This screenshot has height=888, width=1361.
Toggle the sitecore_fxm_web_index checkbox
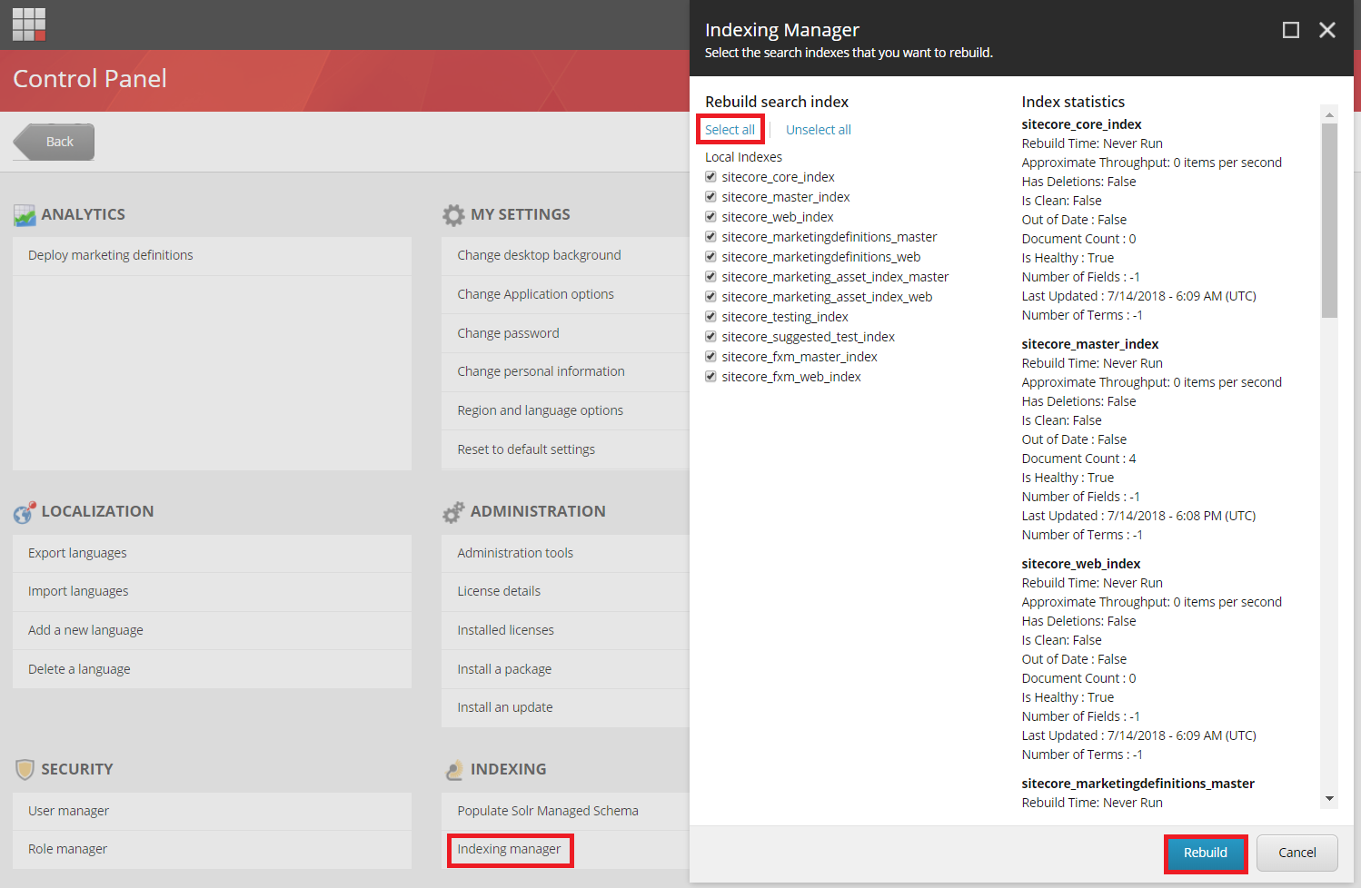tap(710, 377)
